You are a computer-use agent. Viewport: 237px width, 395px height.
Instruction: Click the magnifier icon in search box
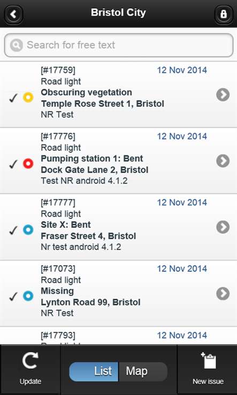click(x=17, y=45)
